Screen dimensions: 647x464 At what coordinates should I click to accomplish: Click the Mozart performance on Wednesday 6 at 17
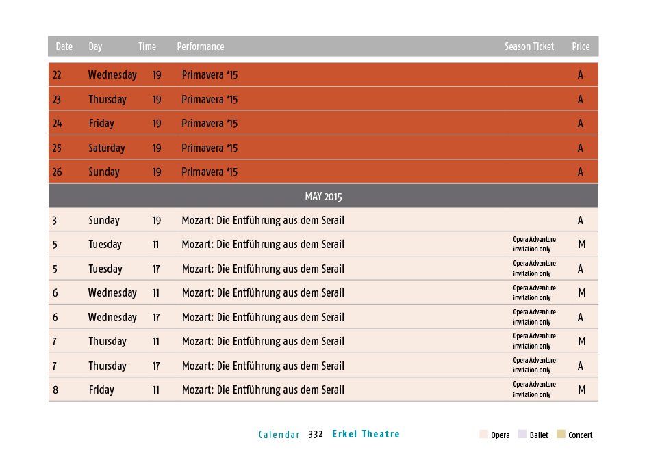coord(264,318)
